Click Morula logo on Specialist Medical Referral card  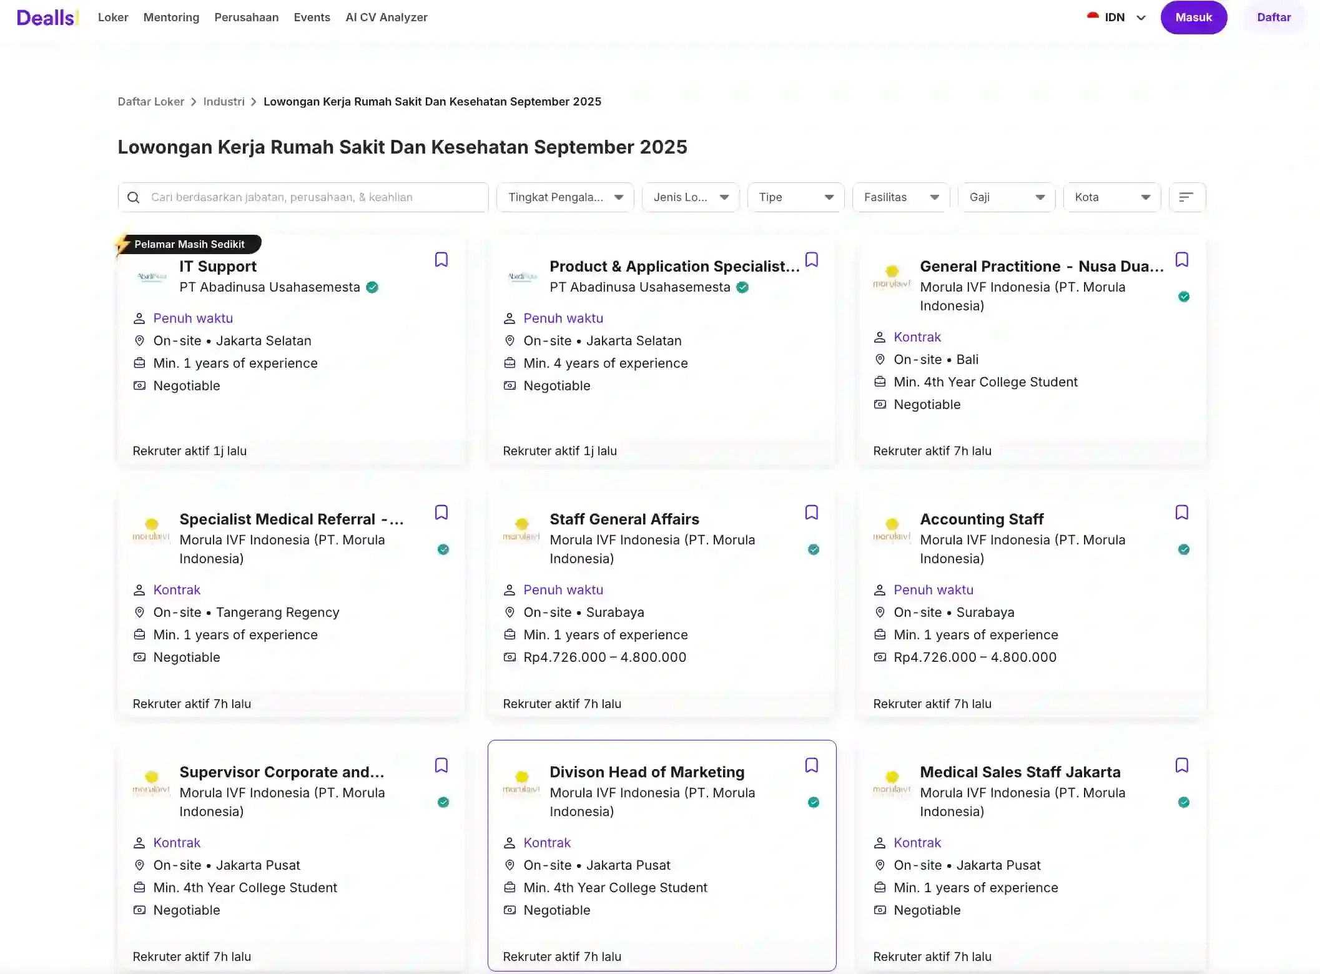[152, 529]
